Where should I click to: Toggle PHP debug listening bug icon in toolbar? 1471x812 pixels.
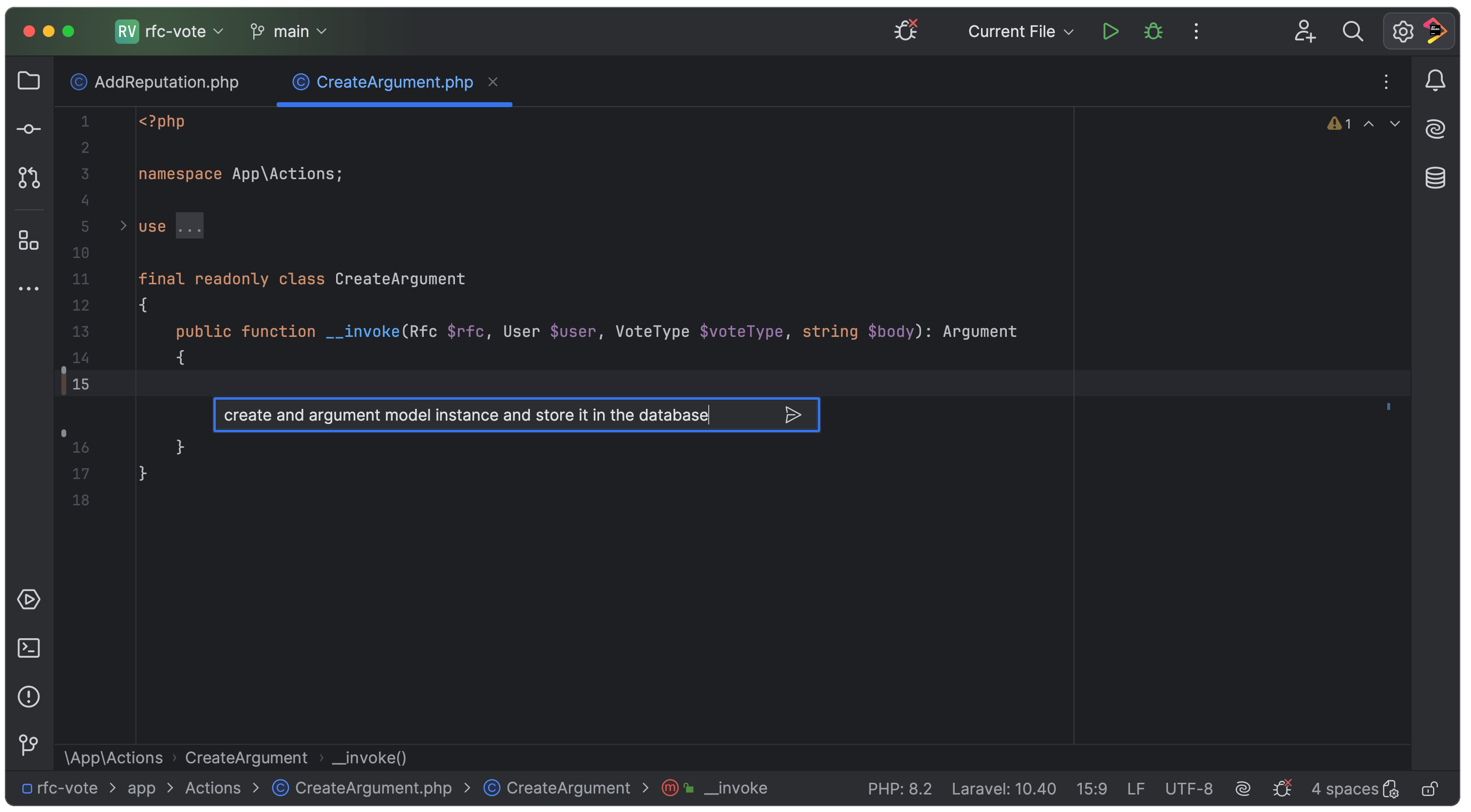(905, 31)
